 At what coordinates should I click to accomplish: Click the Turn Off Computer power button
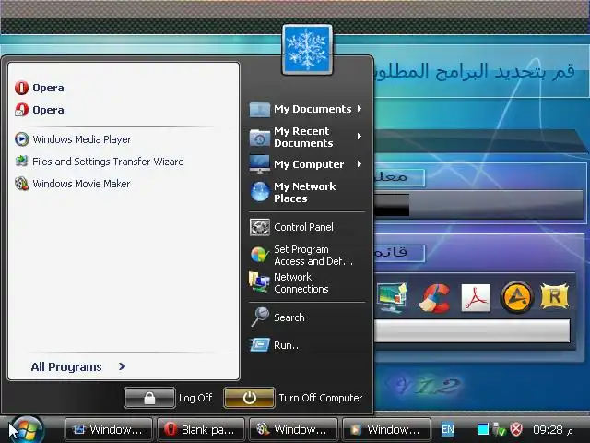[x=249, y=398]
